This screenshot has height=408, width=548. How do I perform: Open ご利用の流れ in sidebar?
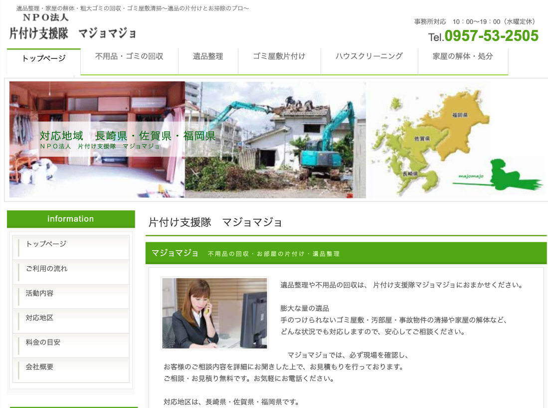46,269
